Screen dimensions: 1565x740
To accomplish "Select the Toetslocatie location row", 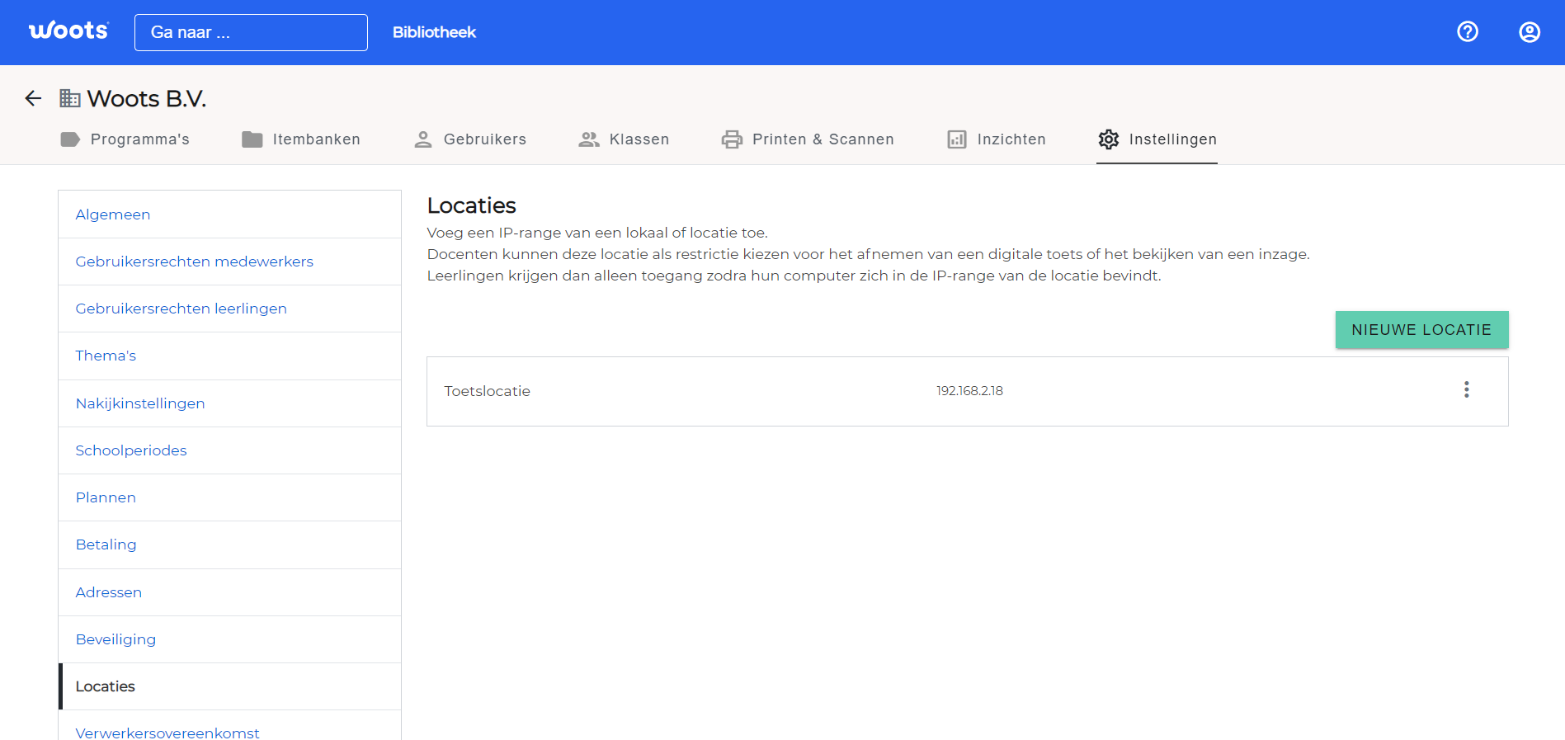I will pos(967,391).
